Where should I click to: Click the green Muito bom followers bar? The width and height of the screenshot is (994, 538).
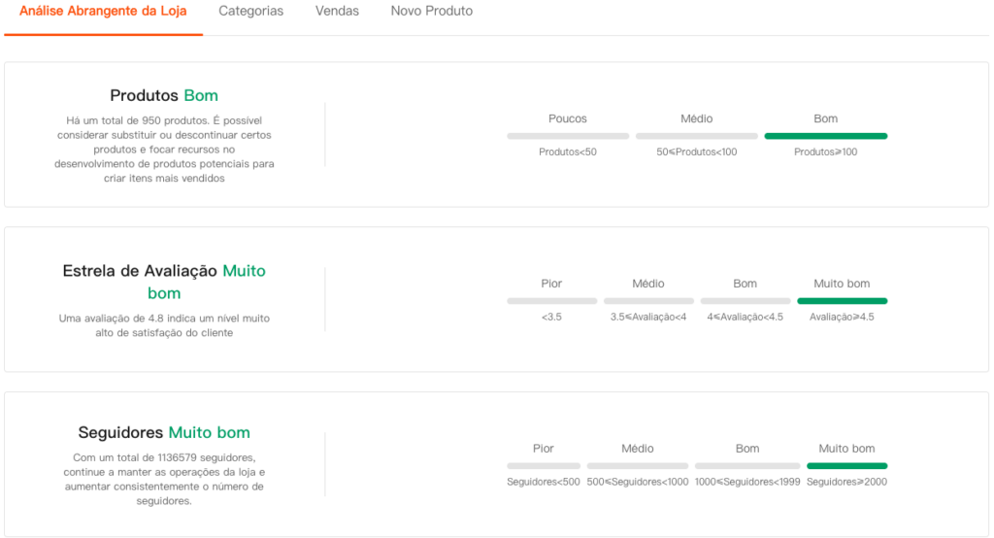click(x=846, y=466)
